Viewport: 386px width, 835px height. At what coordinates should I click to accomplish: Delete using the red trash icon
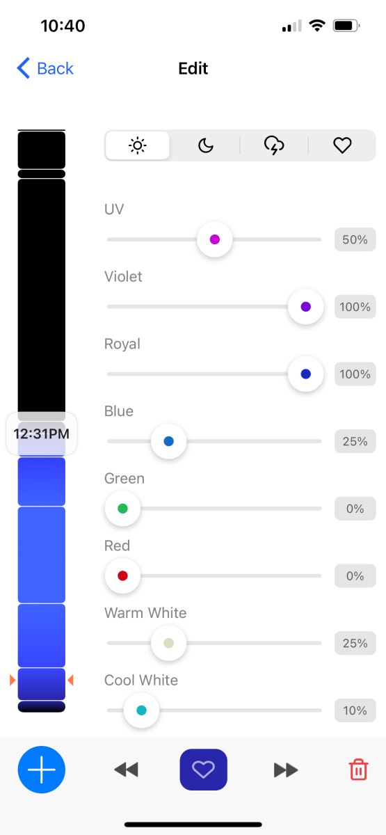(x=358, y=770)
